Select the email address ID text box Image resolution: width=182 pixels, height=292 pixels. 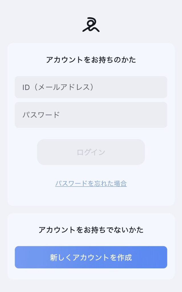tap(91, 87)
